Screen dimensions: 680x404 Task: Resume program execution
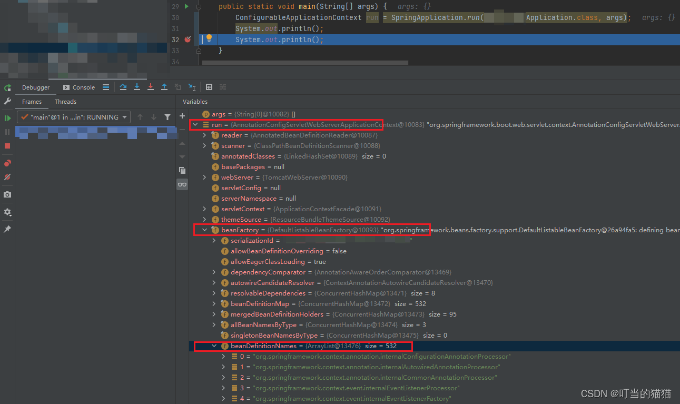[x=7, y=119]
